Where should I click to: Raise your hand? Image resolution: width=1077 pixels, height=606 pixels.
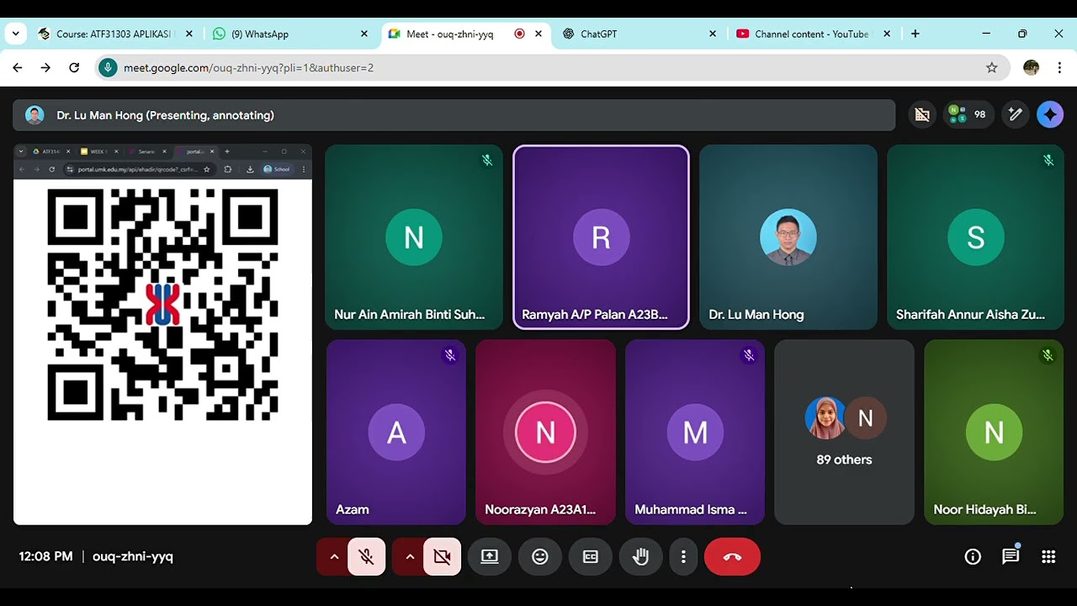click(x=641, y=556)
